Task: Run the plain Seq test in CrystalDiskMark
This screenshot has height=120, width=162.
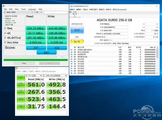Action: tap(21, 99)
